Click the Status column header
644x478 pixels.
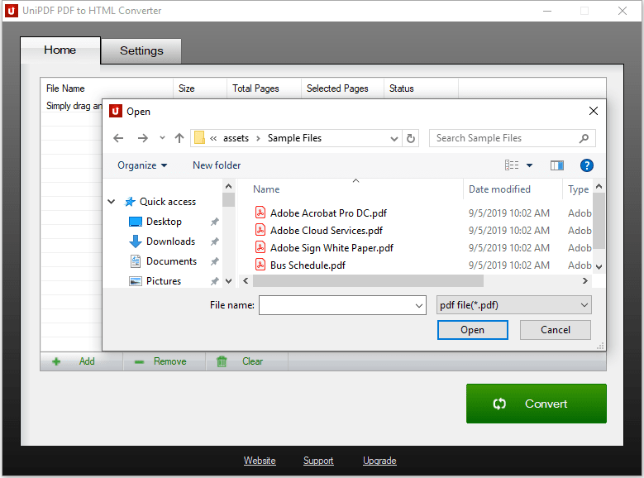tap(421, 88)
